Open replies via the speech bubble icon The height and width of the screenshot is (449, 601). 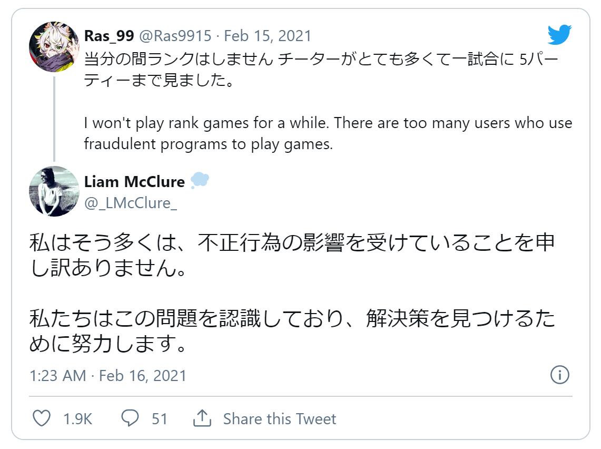point(130,418)
